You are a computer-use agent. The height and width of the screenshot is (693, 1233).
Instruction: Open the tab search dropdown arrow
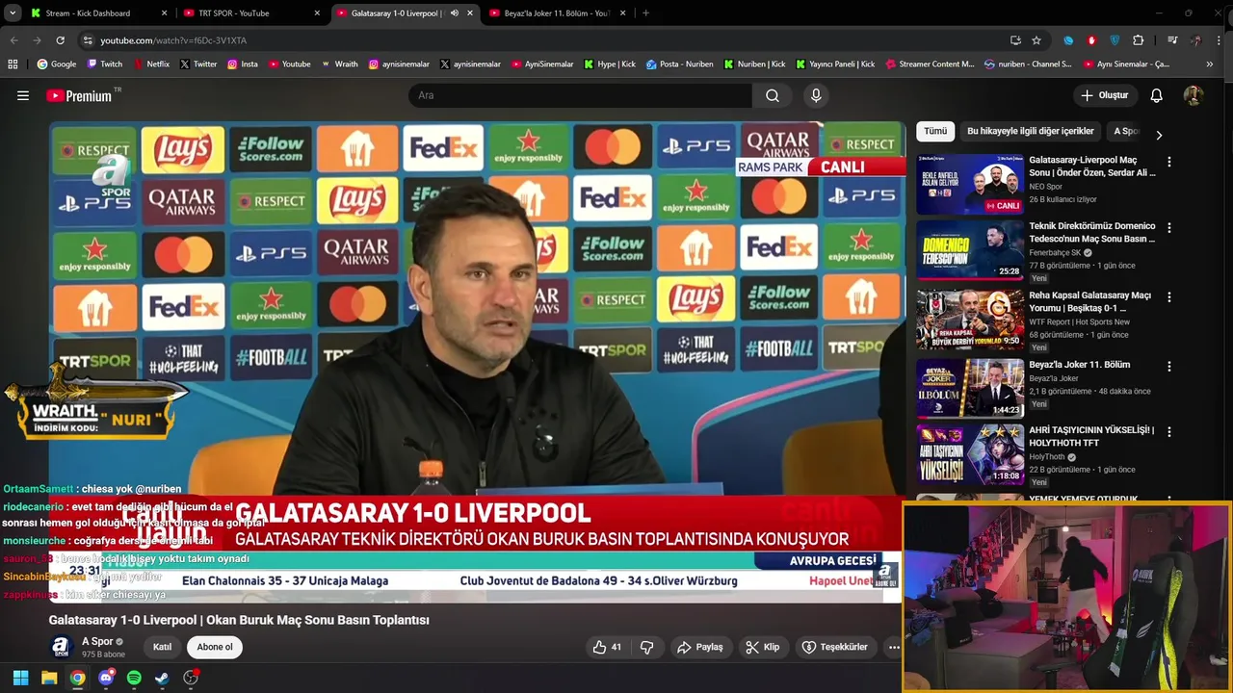13,13
